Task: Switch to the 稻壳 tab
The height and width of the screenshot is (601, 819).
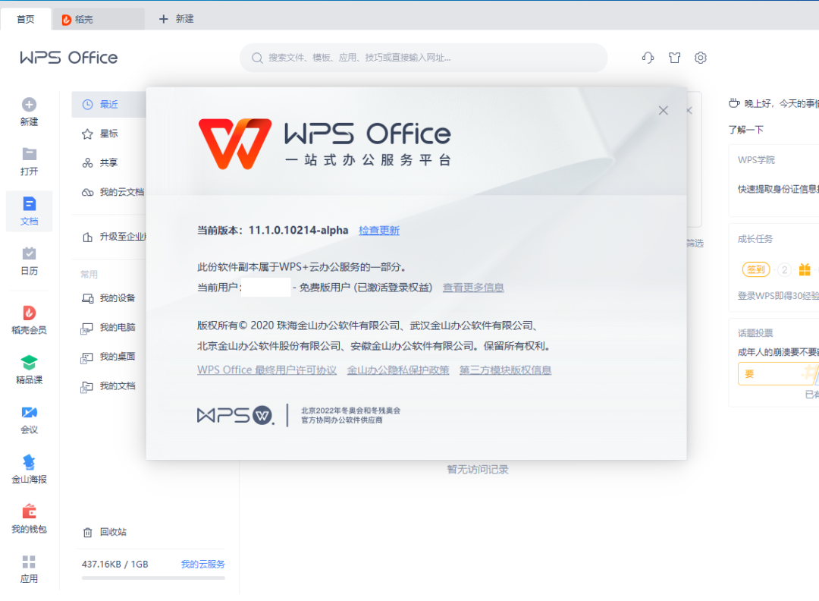Action: point(98,19)
